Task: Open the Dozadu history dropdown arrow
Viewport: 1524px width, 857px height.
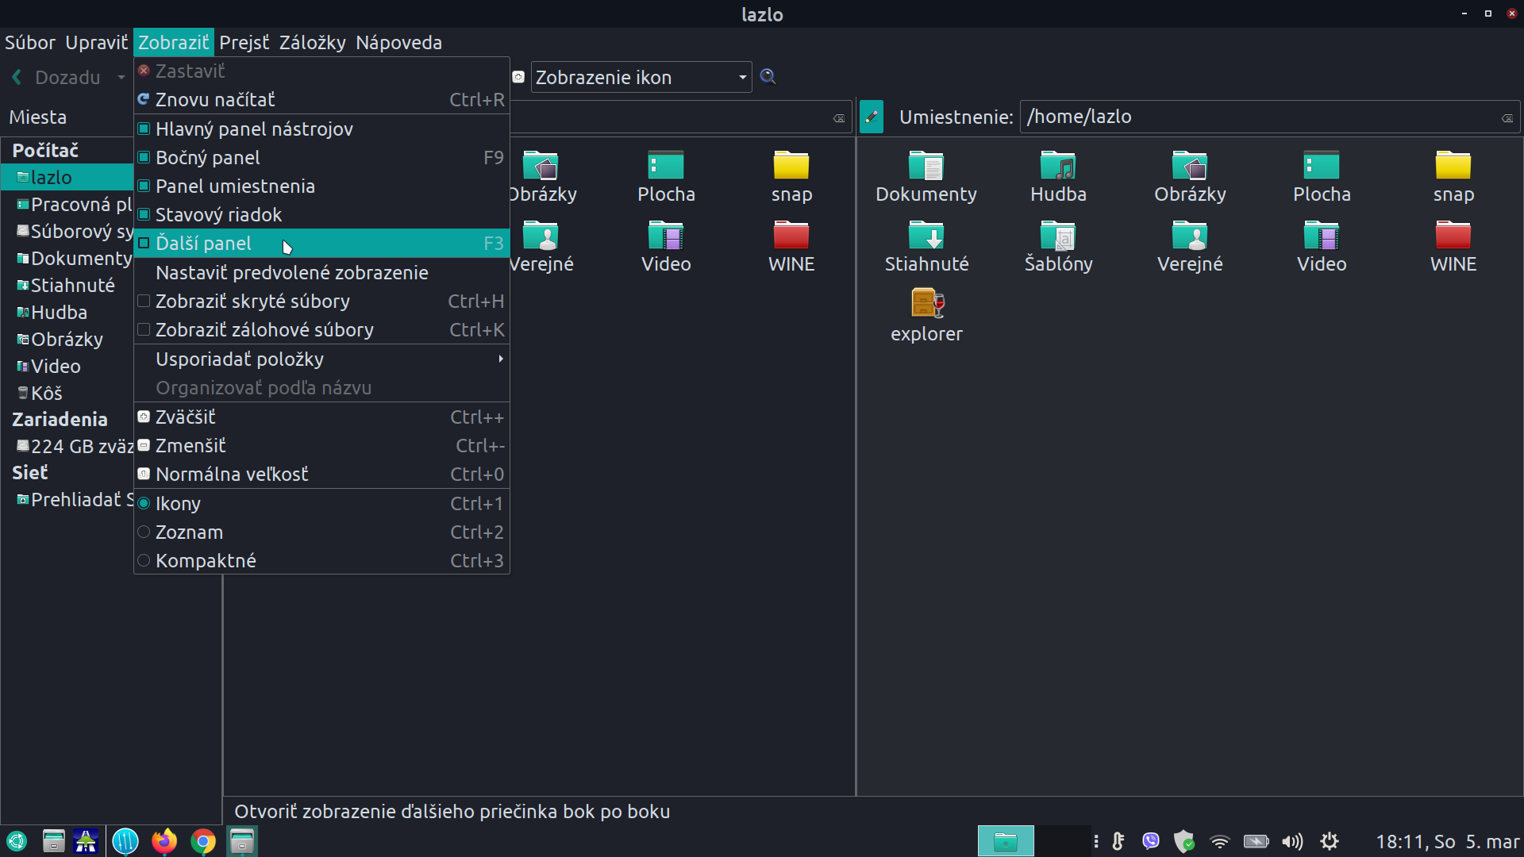Action: click(x=121, y=78)
